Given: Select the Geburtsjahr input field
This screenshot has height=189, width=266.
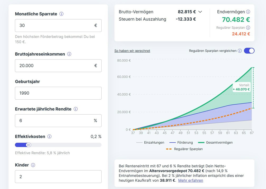Looking at the screenshot, I should (58, 93).
